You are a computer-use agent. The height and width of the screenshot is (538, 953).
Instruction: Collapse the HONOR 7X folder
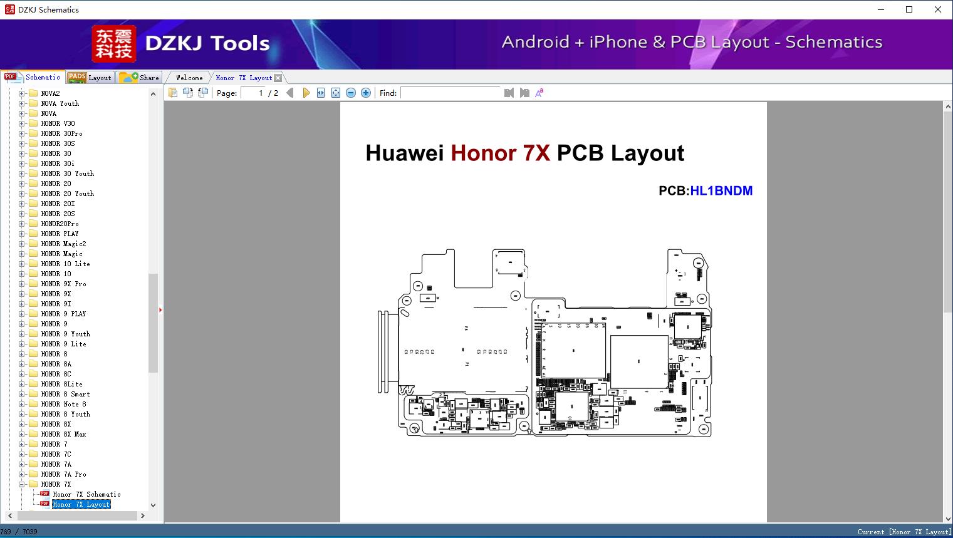pos(21,484)
